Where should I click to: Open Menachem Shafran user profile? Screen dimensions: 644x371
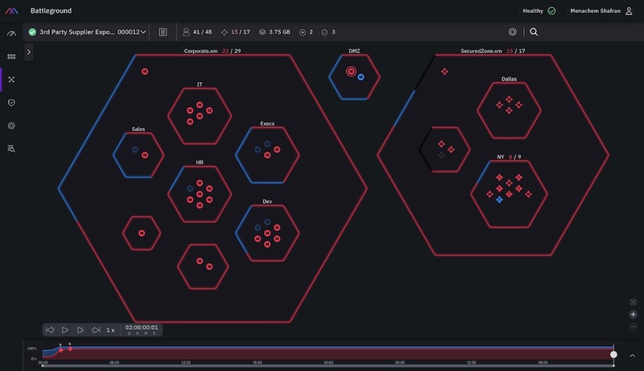click(x=601, y=10)
